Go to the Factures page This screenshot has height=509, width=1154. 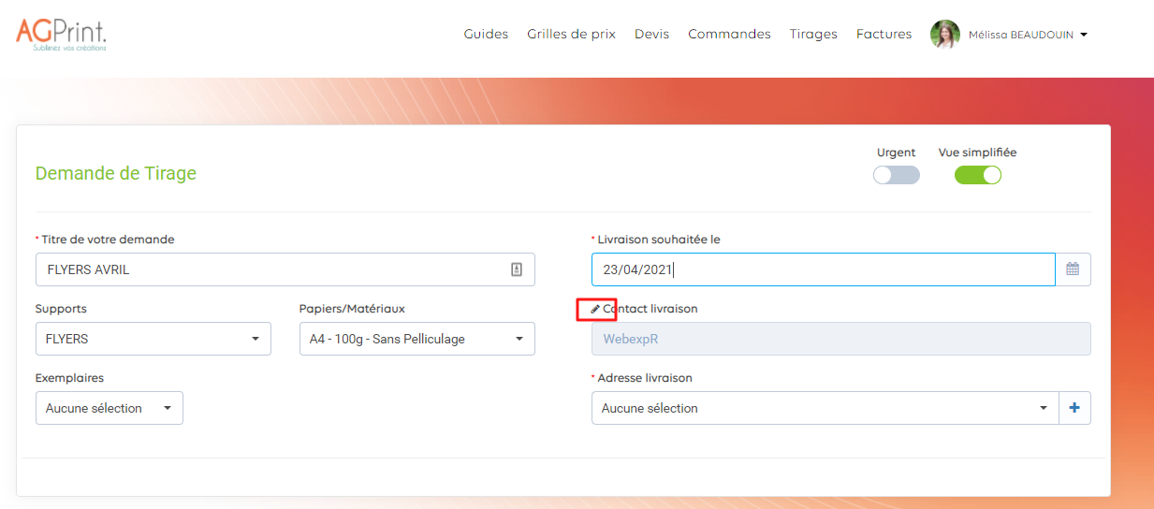884,34
